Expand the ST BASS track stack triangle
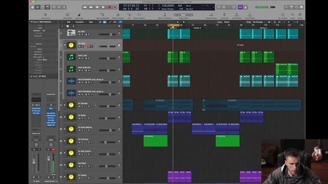This screenshot has height=184, width=328. pyautogui.click(x=65, y=117)
